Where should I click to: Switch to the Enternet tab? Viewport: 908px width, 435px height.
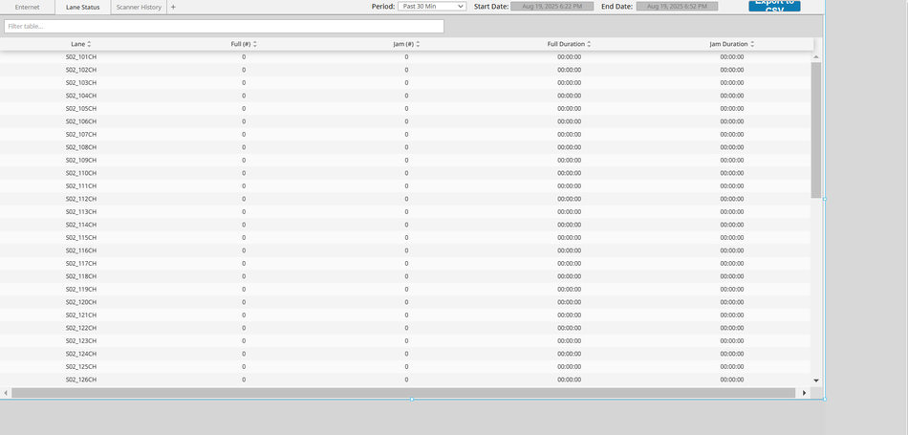click(28, 7)
